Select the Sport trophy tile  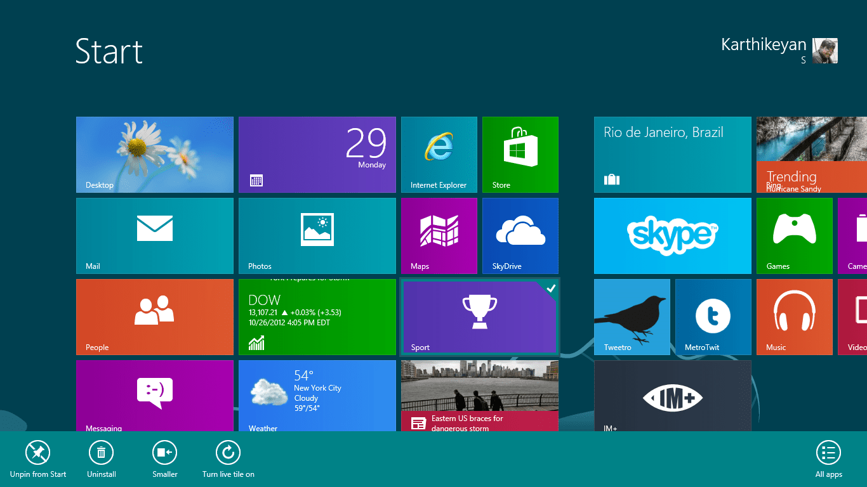click(x=480, y=317)
